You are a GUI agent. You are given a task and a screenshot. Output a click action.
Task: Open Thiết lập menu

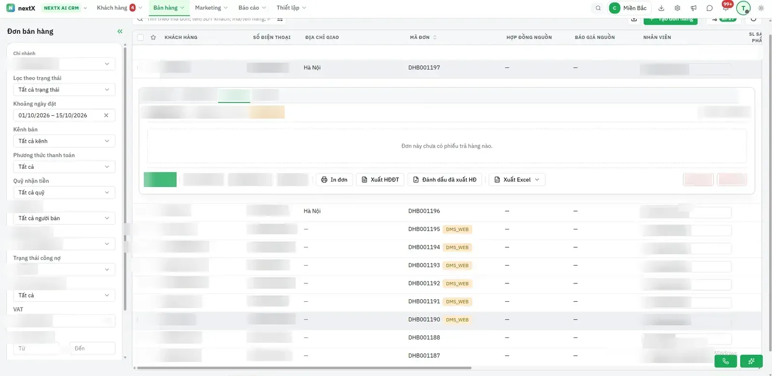tap(291, 8)
